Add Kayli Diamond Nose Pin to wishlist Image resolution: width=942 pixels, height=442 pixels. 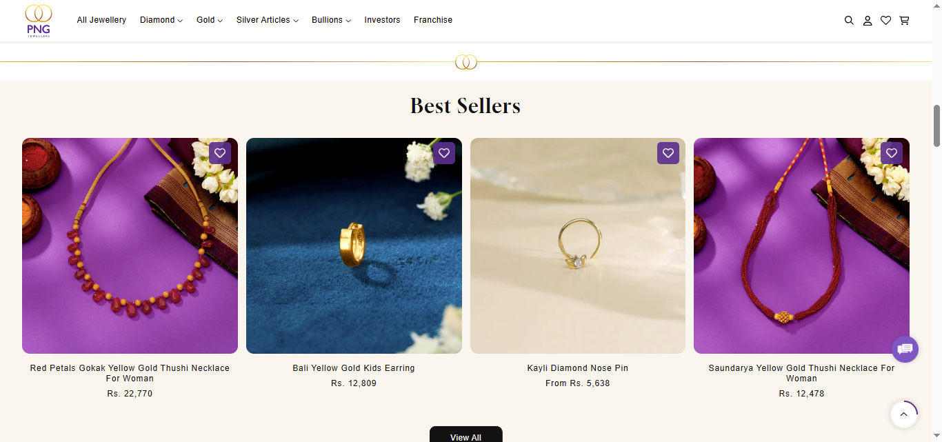[x=668, y=153]
